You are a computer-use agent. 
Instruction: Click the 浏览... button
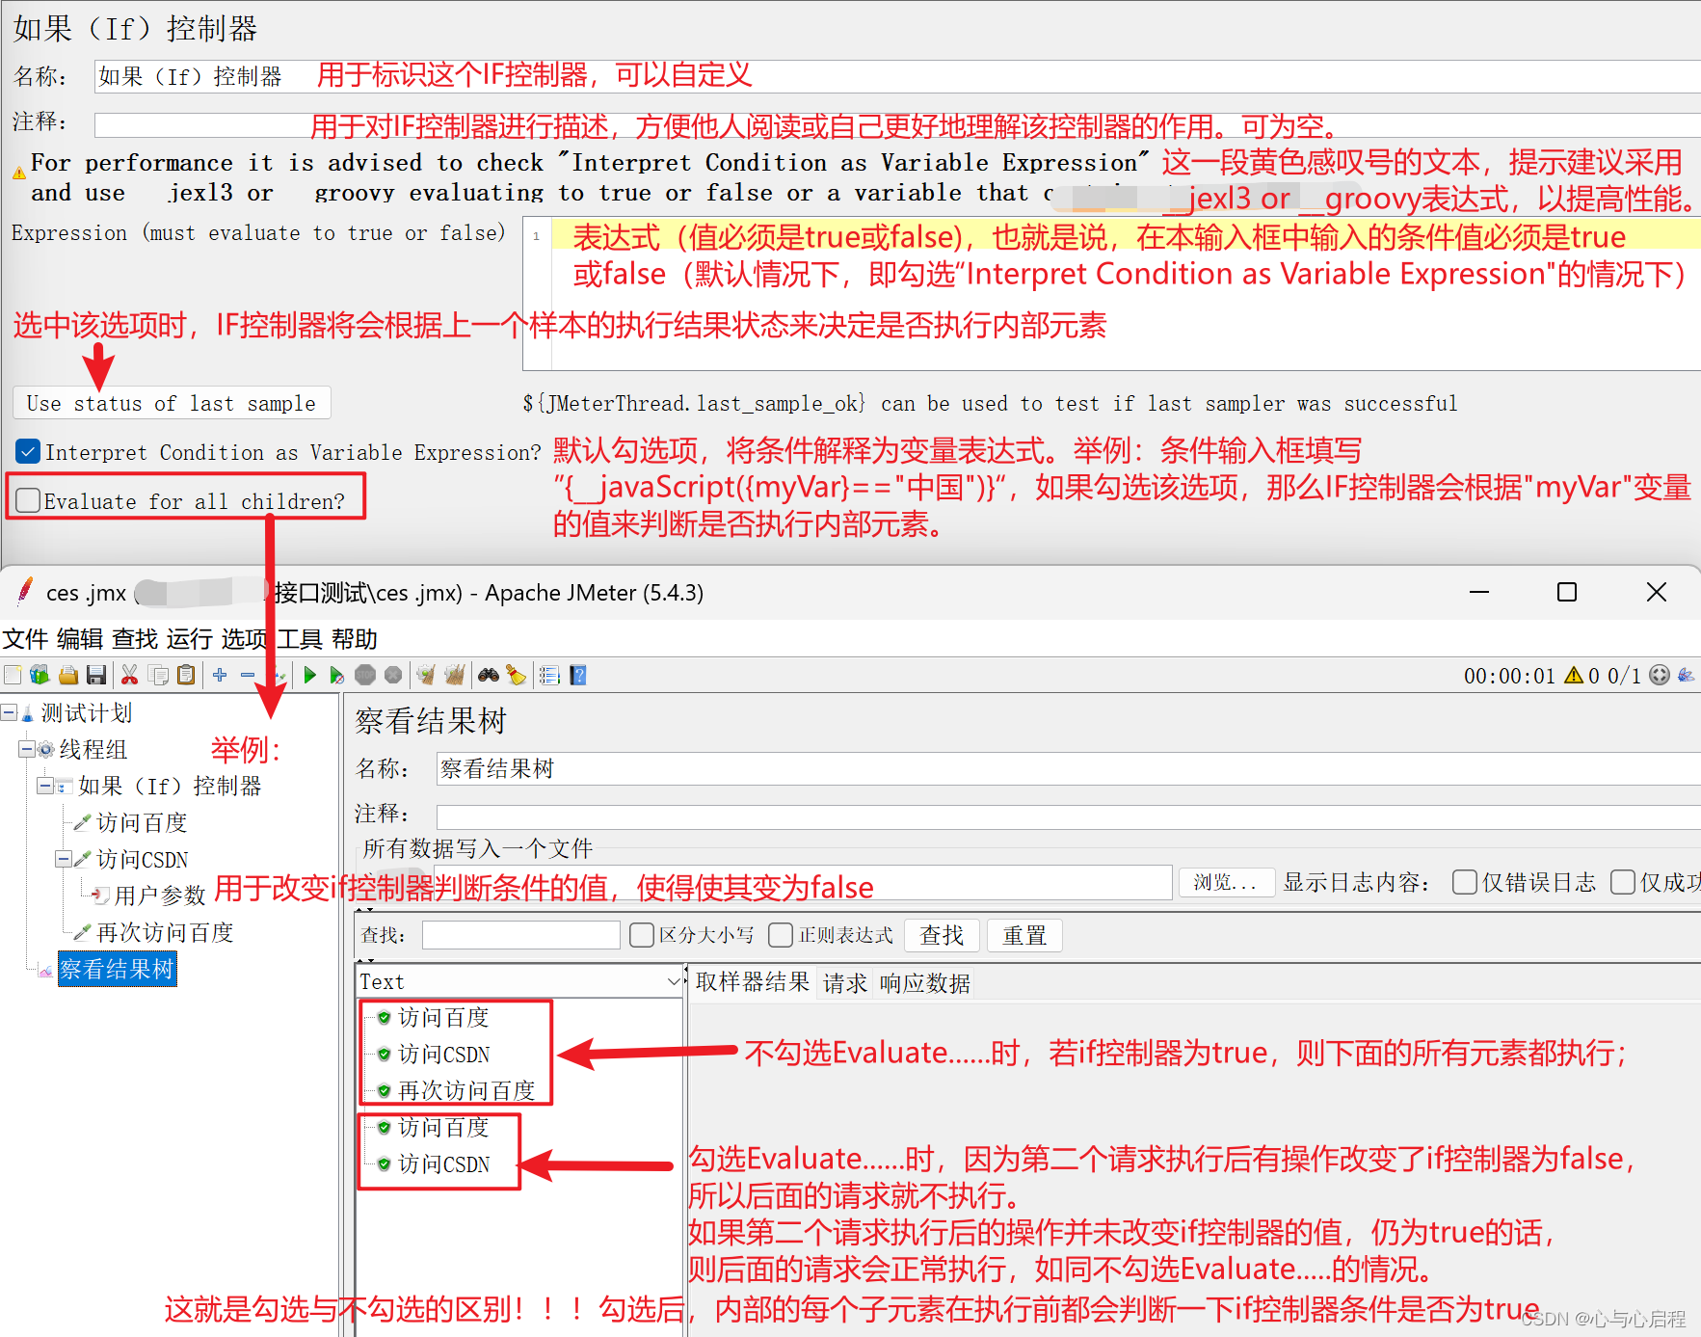[1226, 882]
